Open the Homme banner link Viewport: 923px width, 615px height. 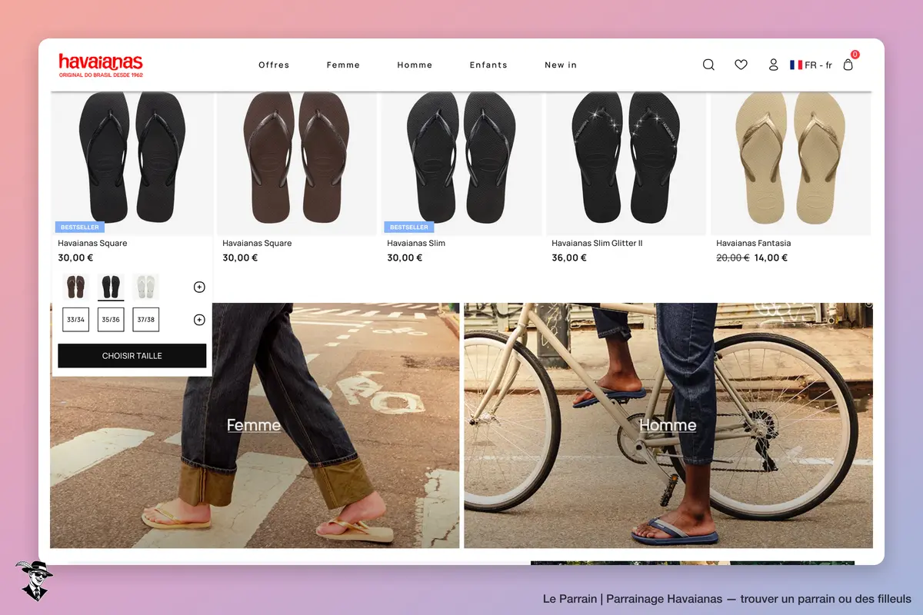tap(668, 425)
